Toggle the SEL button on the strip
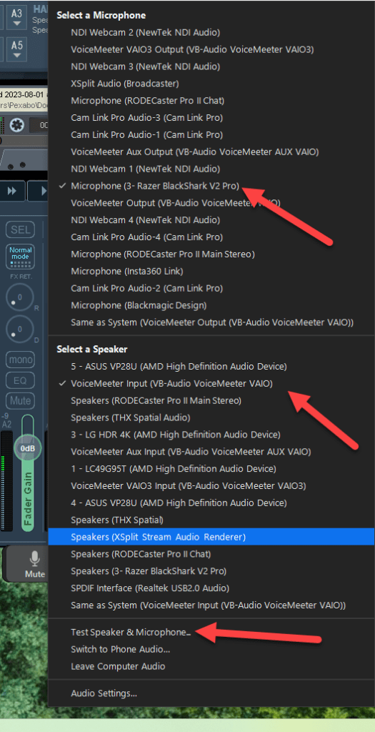The image size is (375, 732). click(20, 229)
